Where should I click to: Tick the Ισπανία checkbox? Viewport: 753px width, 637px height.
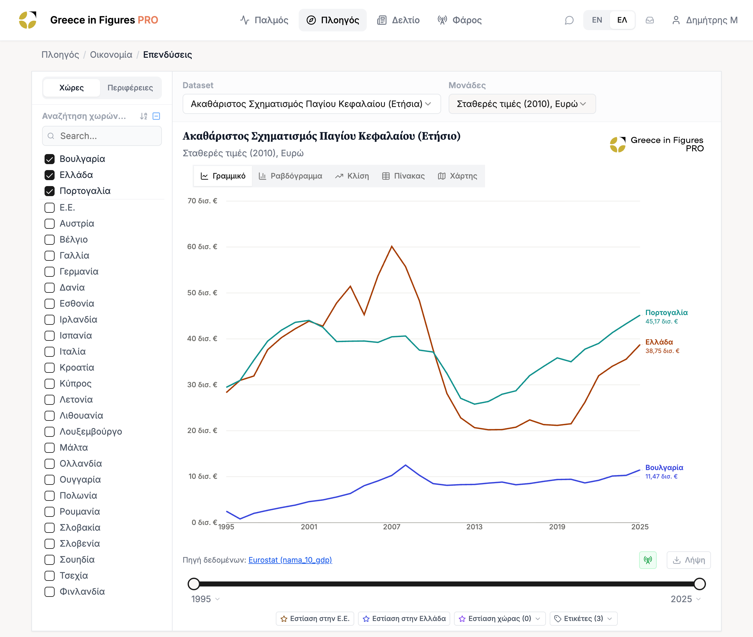pyautogui.click(x=50, y=336)
